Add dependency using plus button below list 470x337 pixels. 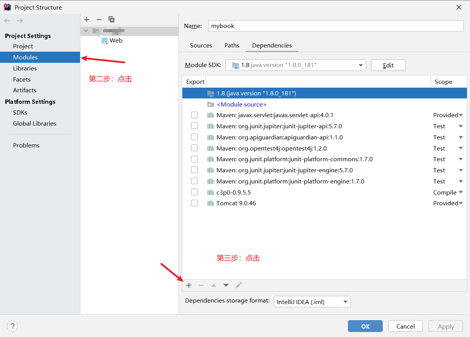188,285
